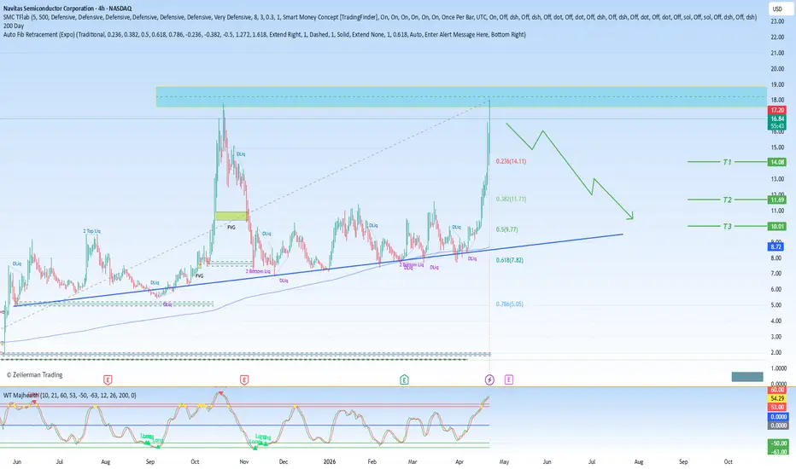Image resolution: width=796 pixels, height=469 pixels.
Task: Click the 11.69 T2 price label
Action: click(x=777, y=200)
